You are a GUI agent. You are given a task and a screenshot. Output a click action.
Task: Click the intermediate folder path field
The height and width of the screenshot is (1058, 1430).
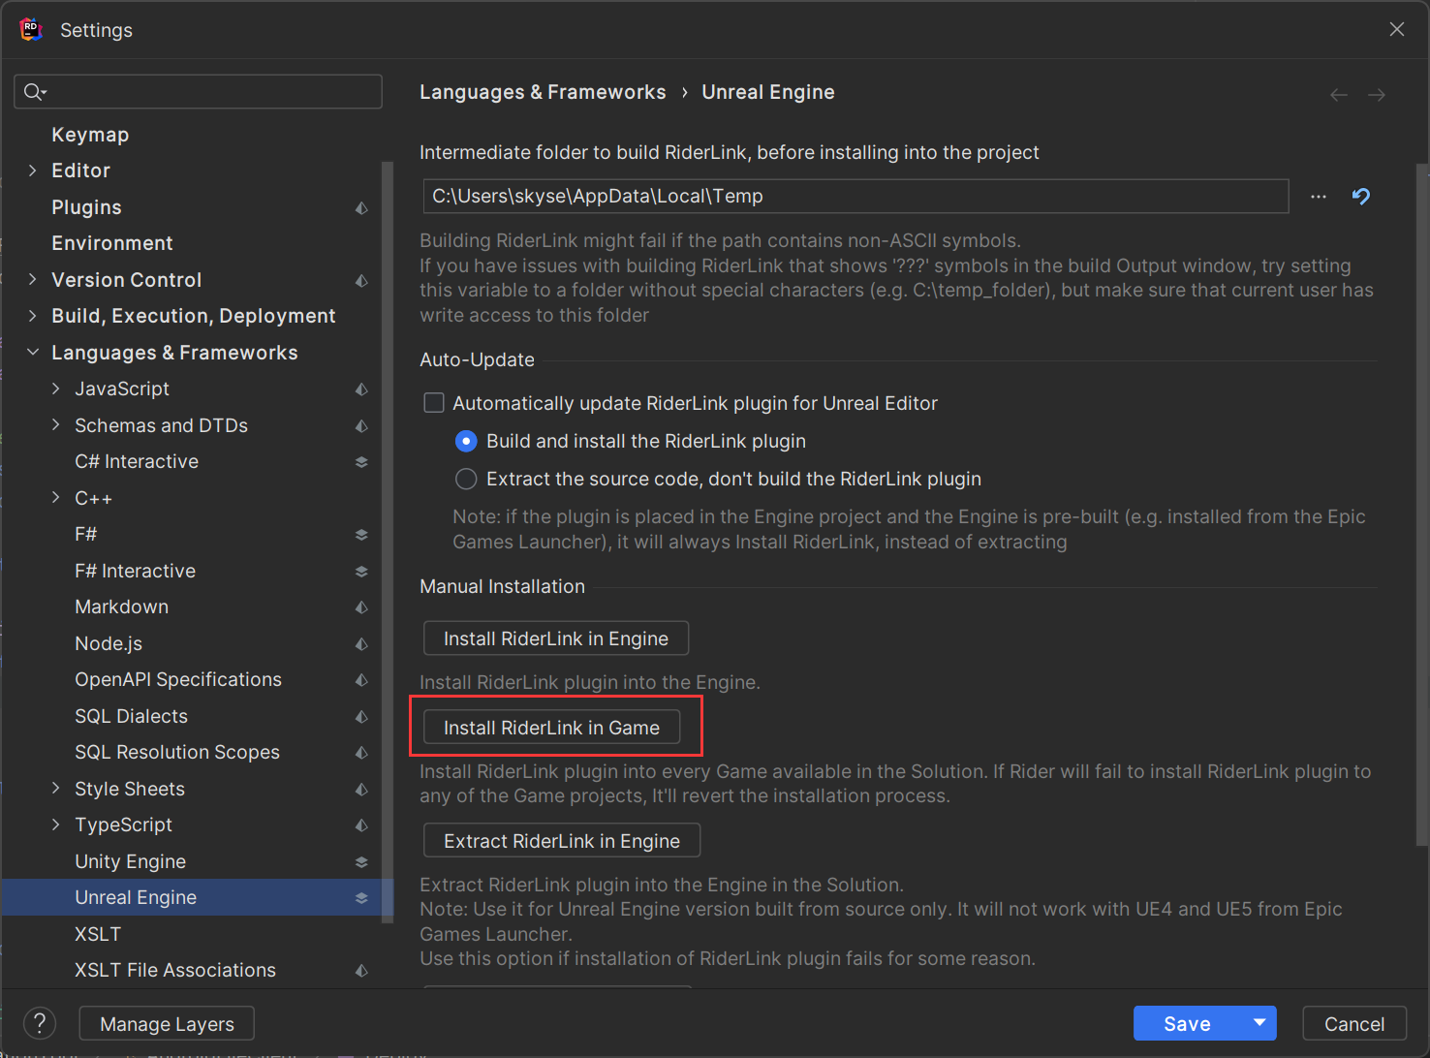[x=856, y=197]
